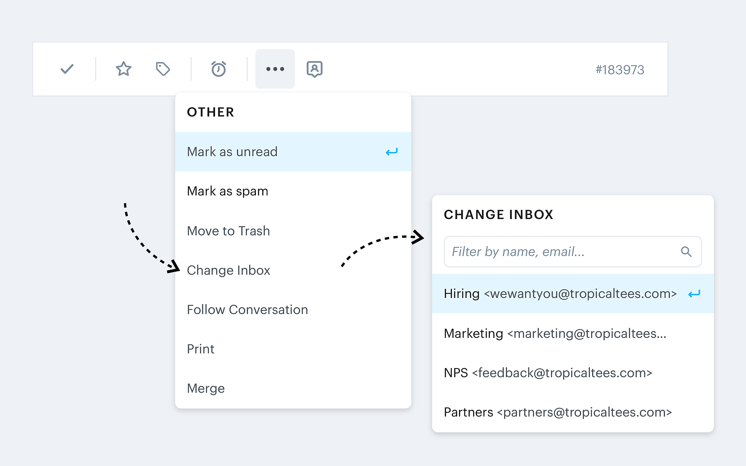The image size is (746, 466).
Task: Focus the Filter by name, email field
Action: click(x=561, y=251)
